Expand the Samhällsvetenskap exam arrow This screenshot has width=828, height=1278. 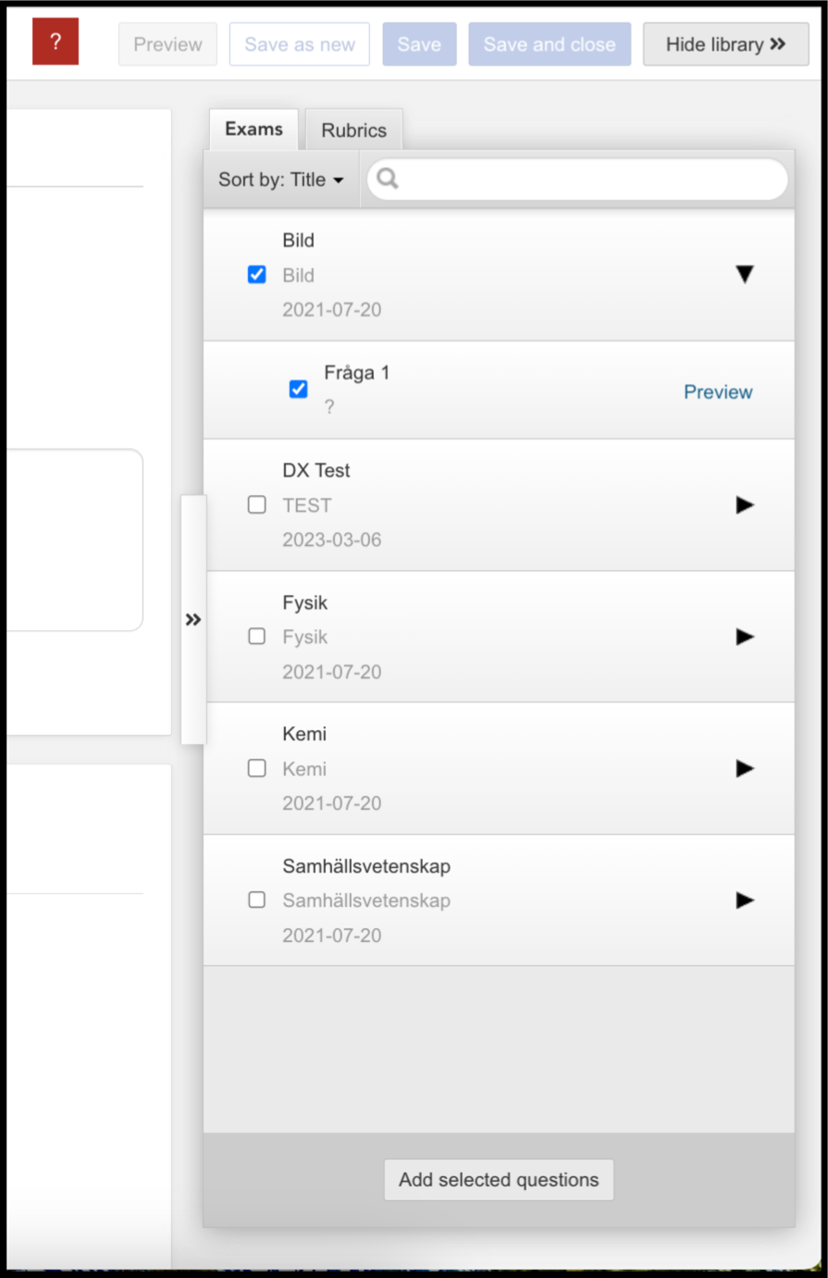pos(745,900)
